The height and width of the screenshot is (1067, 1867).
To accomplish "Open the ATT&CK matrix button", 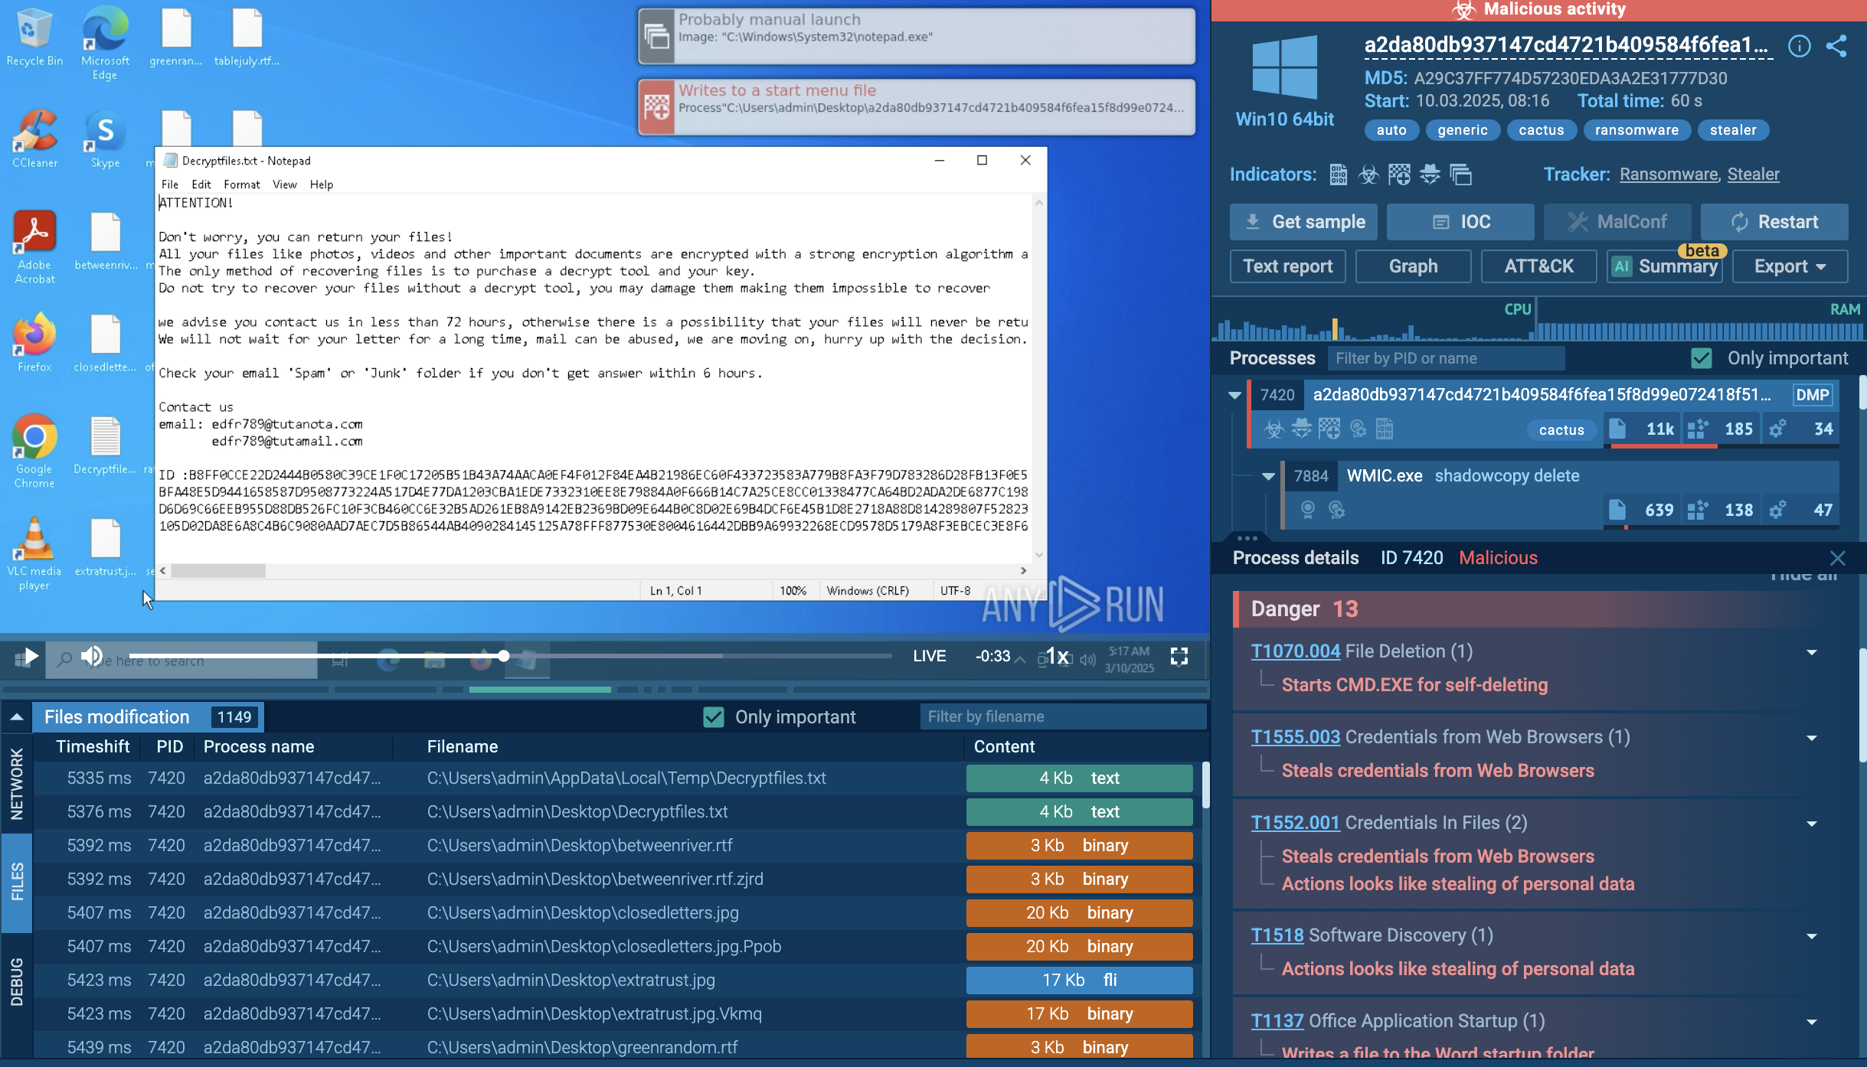I will (1538, 266).
